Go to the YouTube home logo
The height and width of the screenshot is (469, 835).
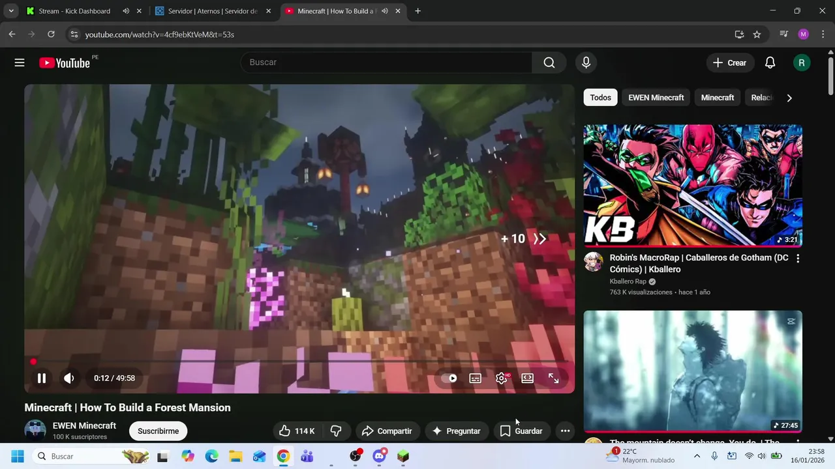pyautogui.click(x=65, y=63)
